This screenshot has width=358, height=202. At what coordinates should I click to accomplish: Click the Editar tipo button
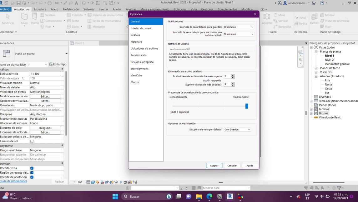[58, 65]
